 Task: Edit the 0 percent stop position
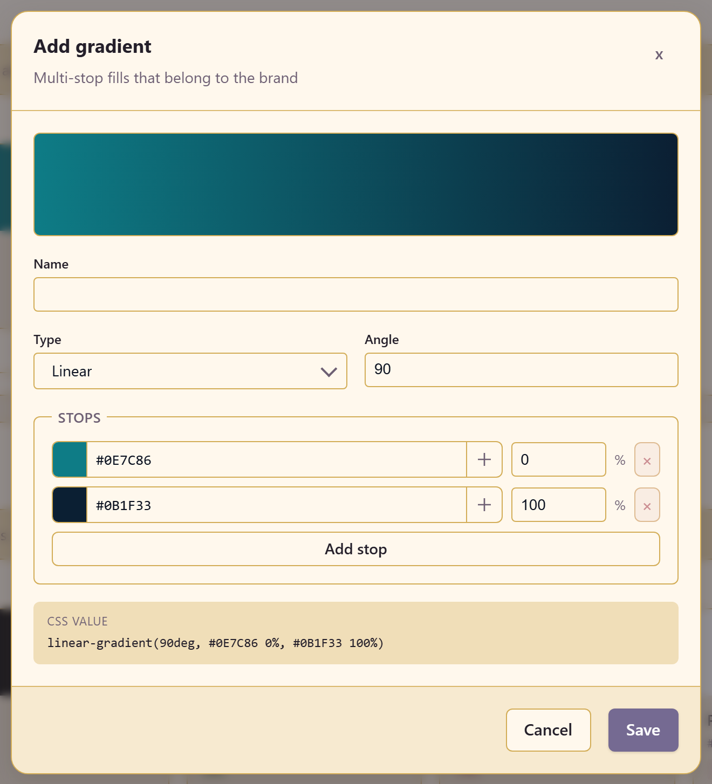click(559, 459)
